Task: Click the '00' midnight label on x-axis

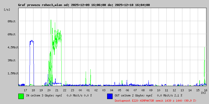Action: pos(80,90)
